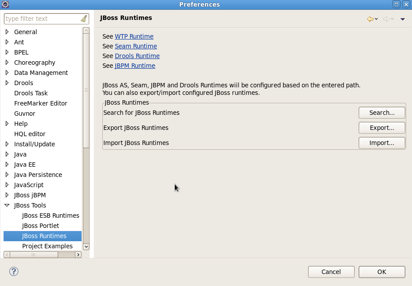This screenshot has width=412, height=286.
Task: Click the back navigation arrow icon
Action: pos(370,19)
